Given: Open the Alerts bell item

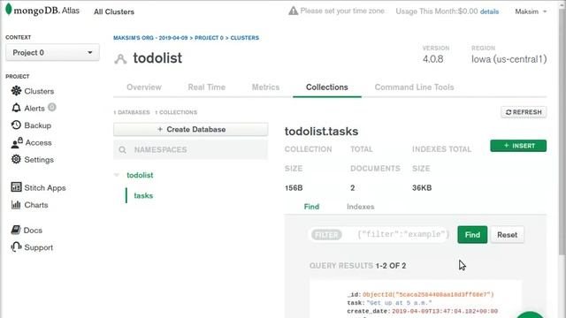Looking at the screenshot, I should click(x=28, y=108).
